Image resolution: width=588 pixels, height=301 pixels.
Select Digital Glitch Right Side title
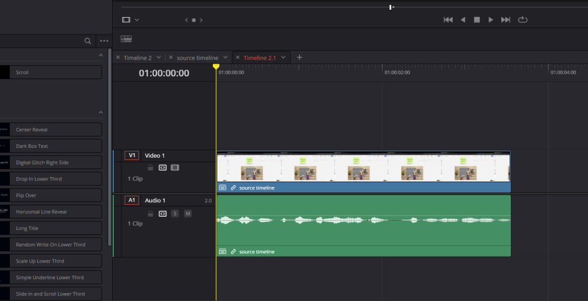coord(51,163)
